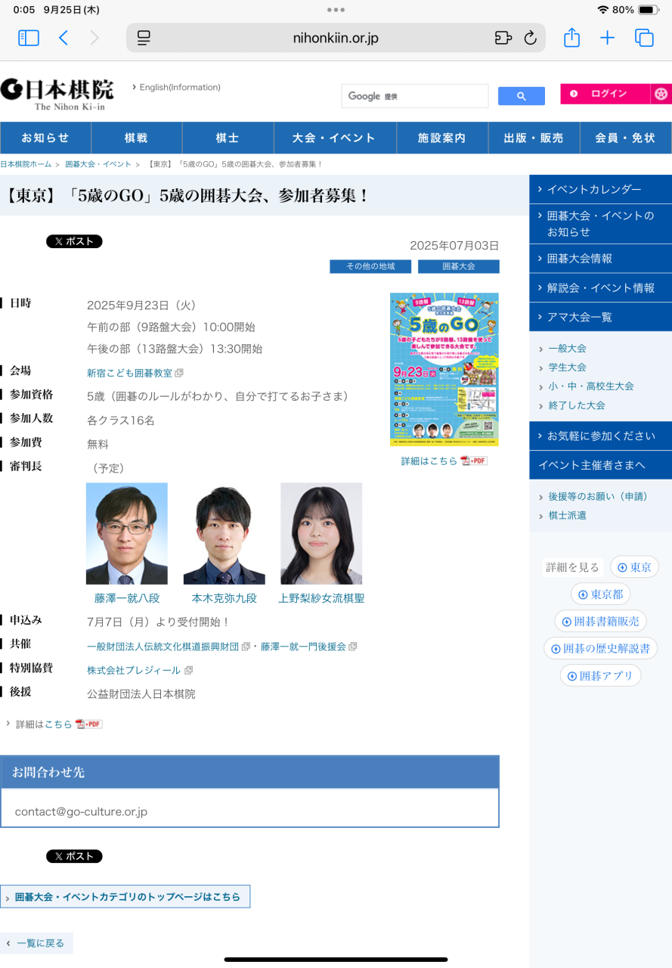This screenshot has height=968, width=672.
Task: Open the 5歳のGO event poster thumbnail
Action: pos(444,369)
